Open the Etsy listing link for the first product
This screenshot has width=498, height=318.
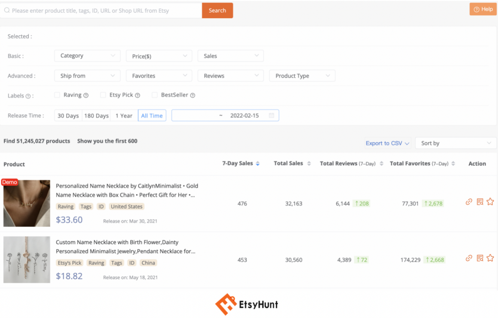click(x=469, y=201)
